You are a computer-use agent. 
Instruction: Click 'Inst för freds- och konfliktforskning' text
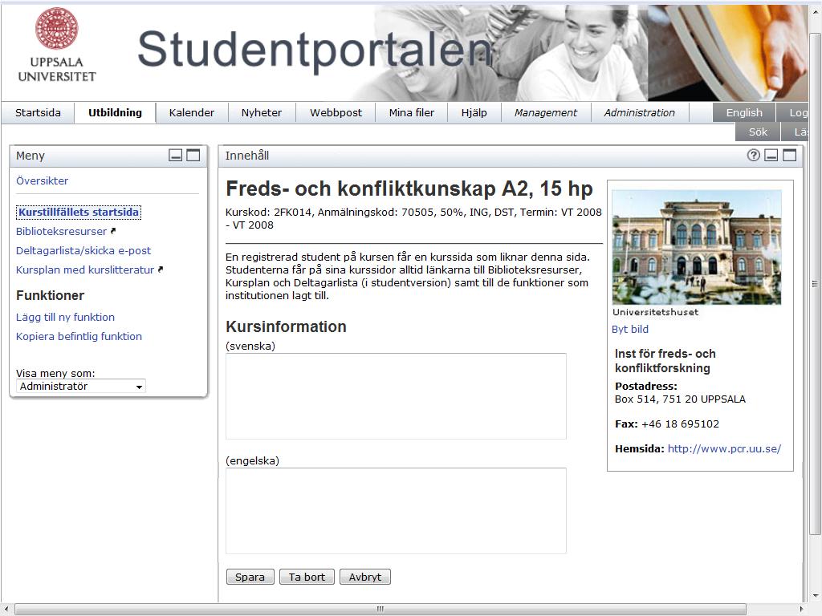pyautogui.click(x=665, y=361)
